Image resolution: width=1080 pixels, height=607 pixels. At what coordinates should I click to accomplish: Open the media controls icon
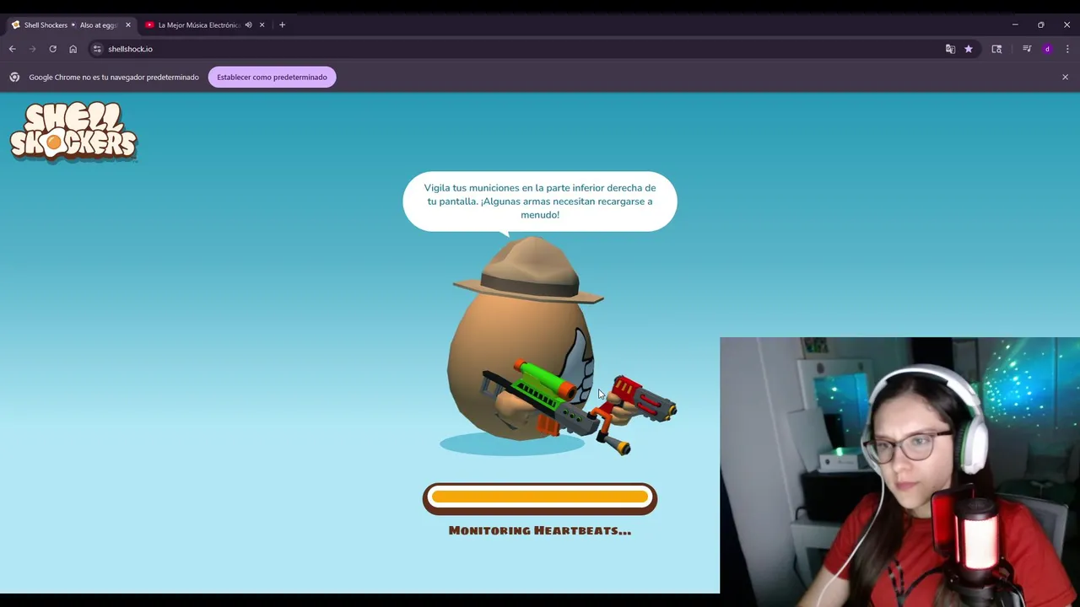(1027, 49)
